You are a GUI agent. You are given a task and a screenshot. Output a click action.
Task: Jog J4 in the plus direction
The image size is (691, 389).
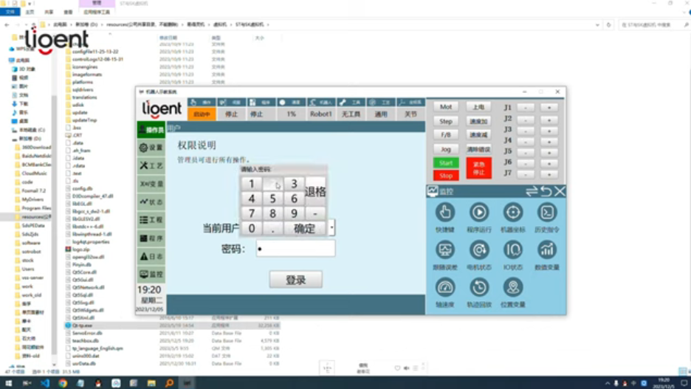(x=549, y=142)
